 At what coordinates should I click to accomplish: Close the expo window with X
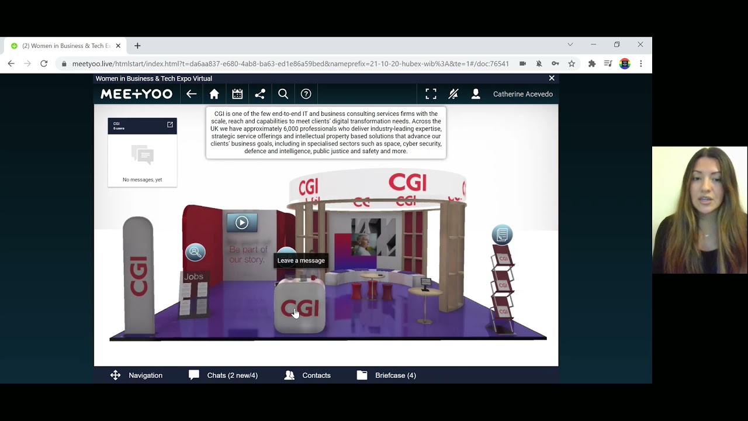coord(552,78)
